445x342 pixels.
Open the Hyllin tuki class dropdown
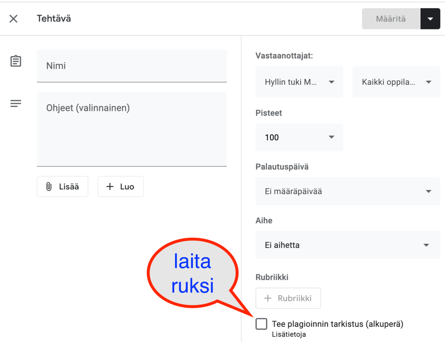[x=299, y=82]
